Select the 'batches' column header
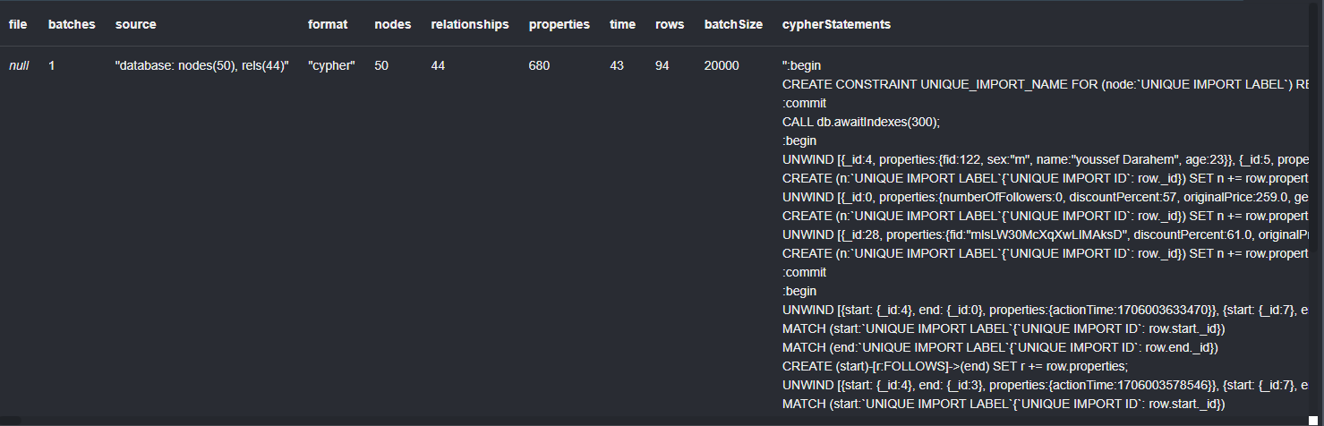This screenshot has width=1324, height=426. (72, 25)
